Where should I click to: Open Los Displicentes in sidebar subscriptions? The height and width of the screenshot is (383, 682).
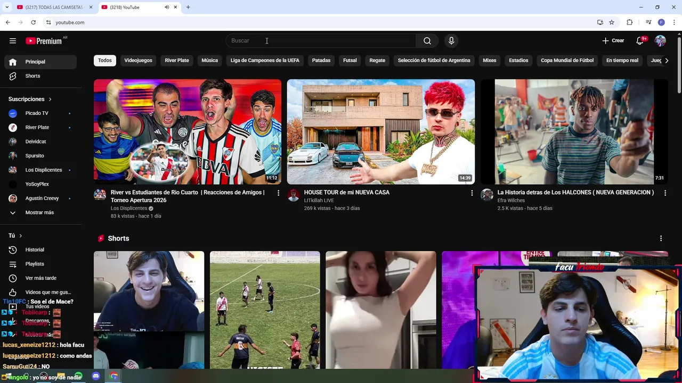[40, 170]
